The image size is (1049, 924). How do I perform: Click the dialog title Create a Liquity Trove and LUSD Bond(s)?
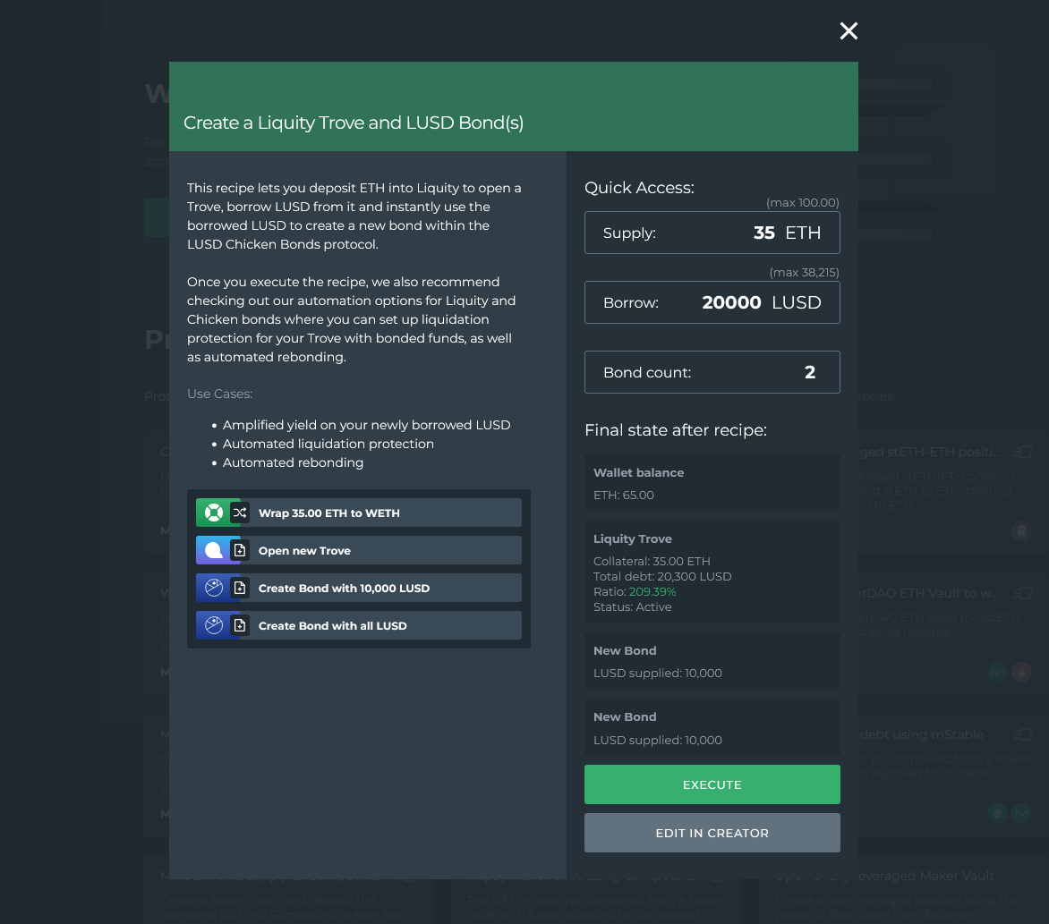pyautogui.click(x=354, y=123)
